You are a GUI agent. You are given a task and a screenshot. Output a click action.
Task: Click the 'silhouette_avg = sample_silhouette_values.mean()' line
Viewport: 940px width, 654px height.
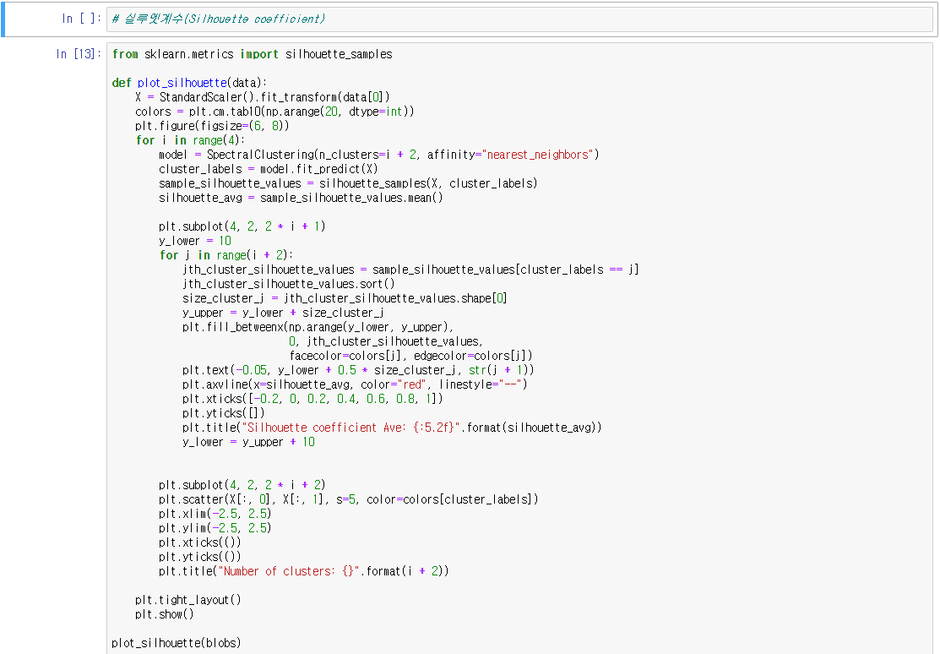tap(301, 198)
